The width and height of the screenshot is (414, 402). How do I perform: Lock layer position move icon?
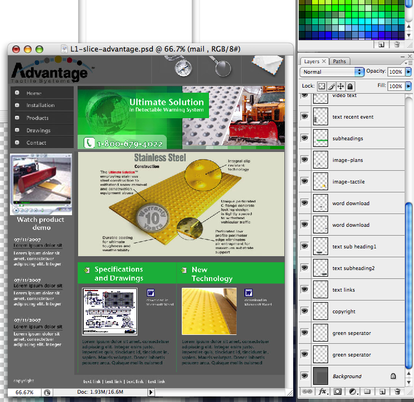pos(340,86)
